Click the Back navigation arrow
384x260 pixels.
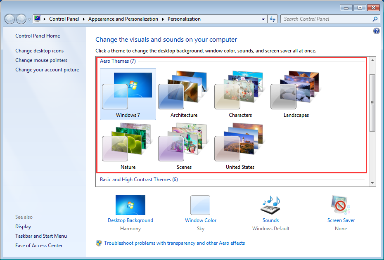click(10, 19)
